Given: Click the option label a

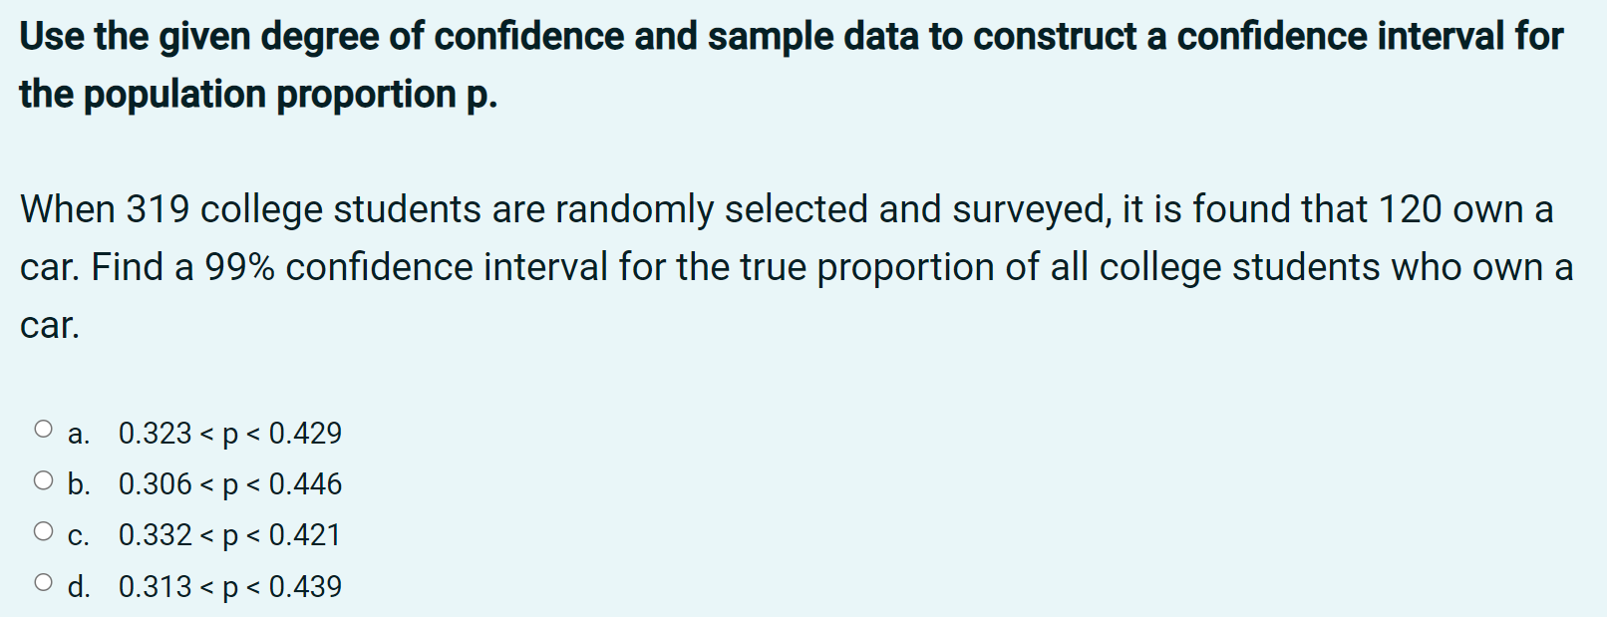Looking at the screenshot, I should point(79,433).
